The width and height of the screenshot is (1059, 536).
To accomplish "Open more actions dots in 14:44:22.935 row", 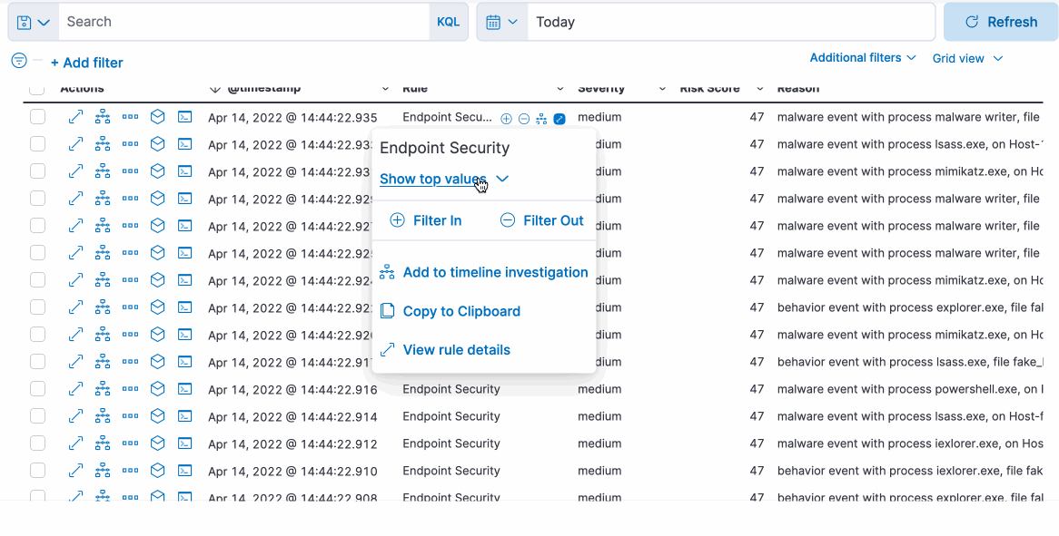I will [131, 117].
